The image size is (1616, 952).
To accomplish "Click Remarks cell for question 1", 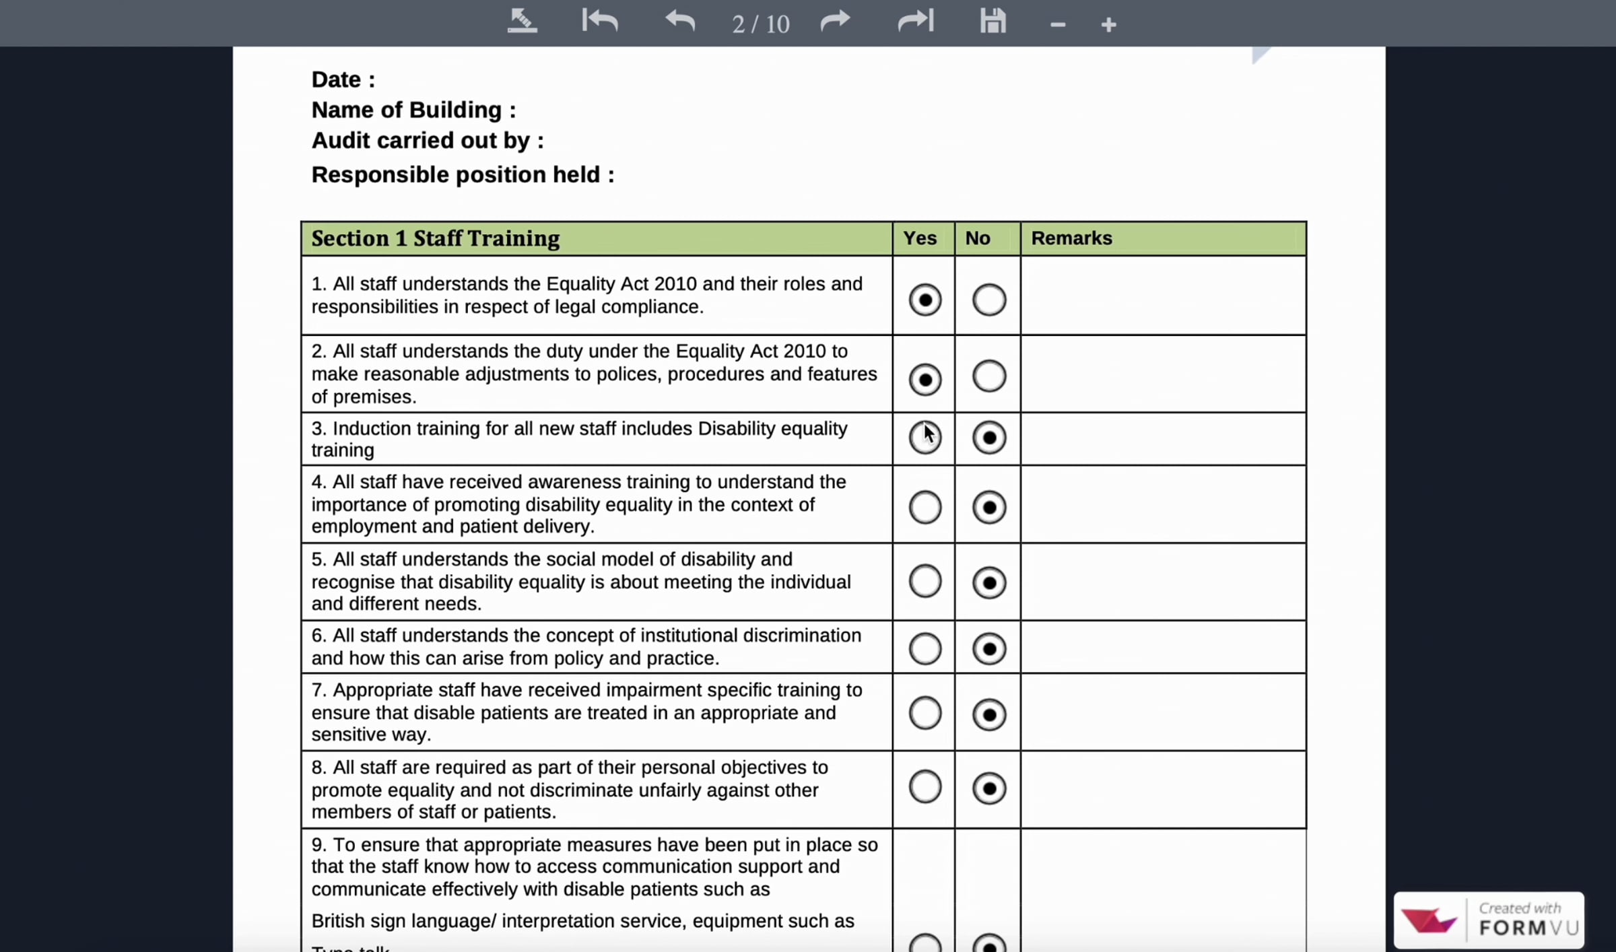I will 1163,296.
